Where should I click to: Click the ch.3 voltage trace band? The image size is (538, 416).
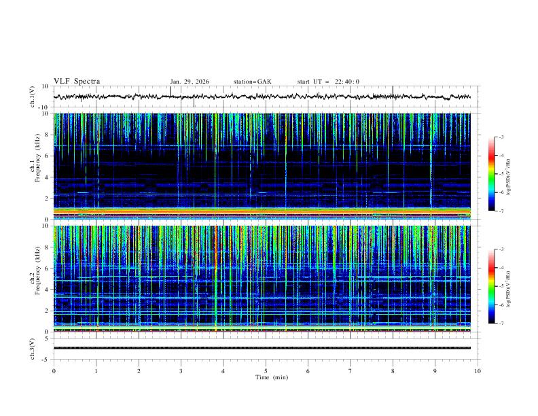[x=262, y=348]
